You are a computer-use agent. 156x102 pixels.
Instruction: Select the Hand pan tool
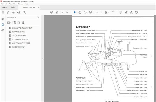coord(80,12)
